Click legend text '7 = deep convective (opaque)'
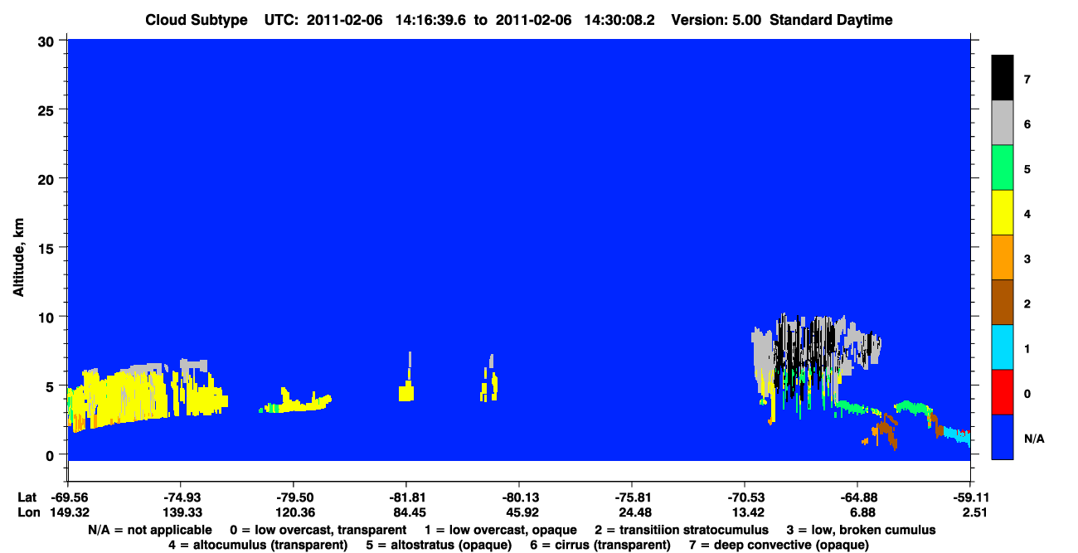1078x553 pixels. point(780,545)
